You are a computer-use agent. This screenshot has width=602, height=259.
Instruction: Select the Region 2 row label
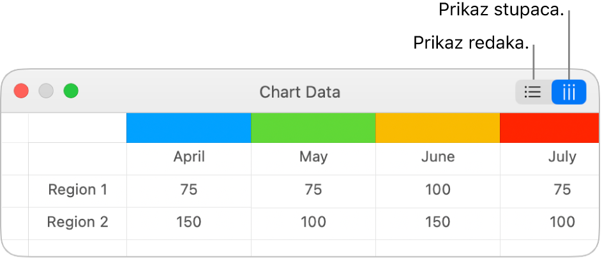click(x=78, y=222)
